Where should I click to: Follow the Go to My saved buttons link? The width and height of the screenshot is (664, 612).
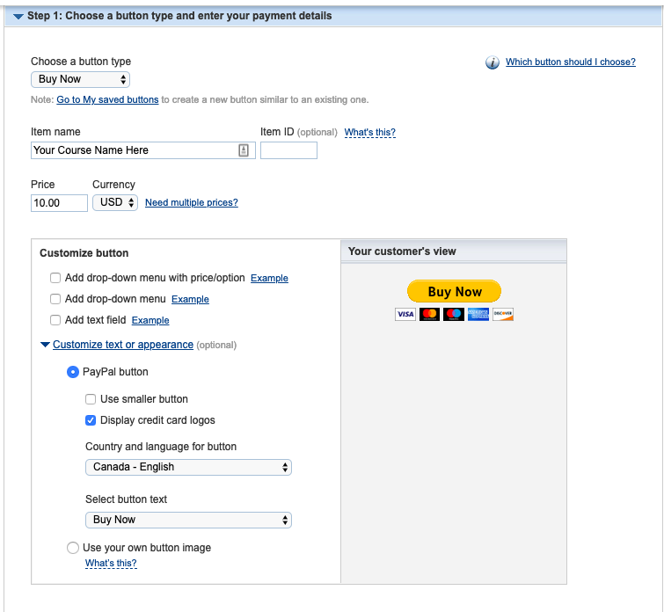[107, 100]
